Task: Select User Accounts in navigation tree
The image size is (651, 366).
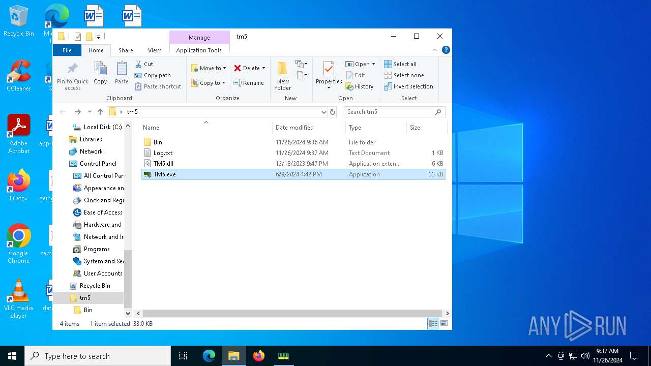Action: click(x=98, y=273)
